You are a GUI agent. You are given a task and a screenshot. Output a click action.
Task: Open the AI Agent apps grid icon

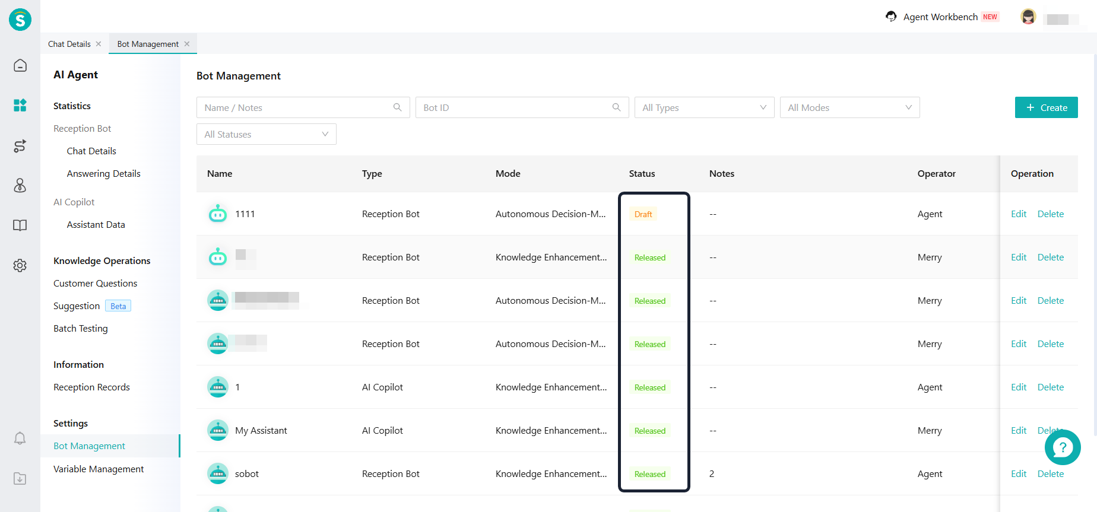[x=20, y=106]
